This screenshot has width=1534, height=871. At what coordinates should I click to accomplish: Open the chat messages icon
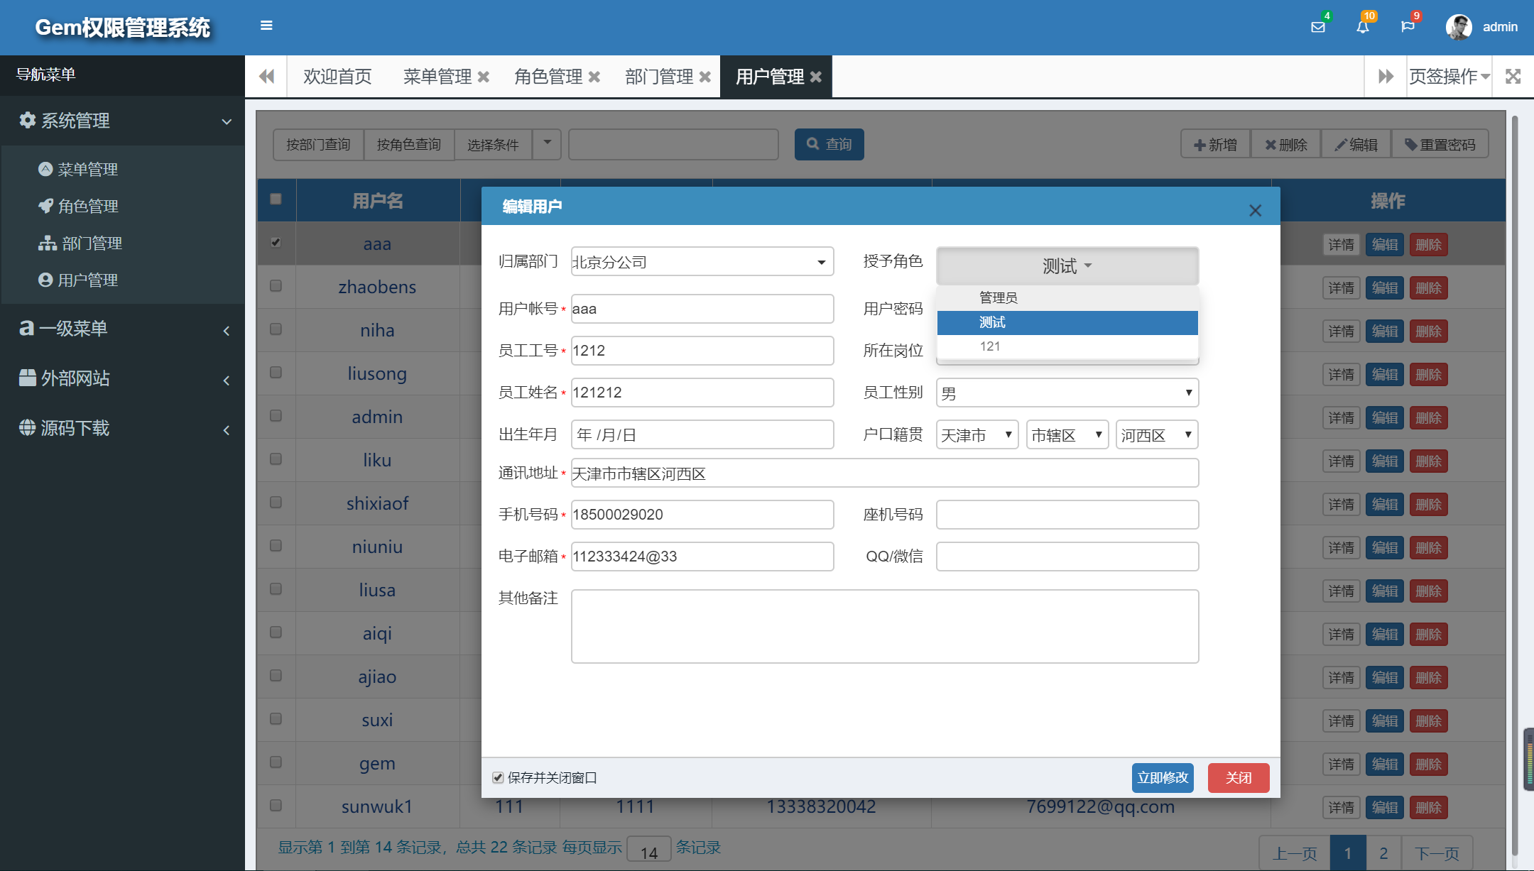[1410, 26]
